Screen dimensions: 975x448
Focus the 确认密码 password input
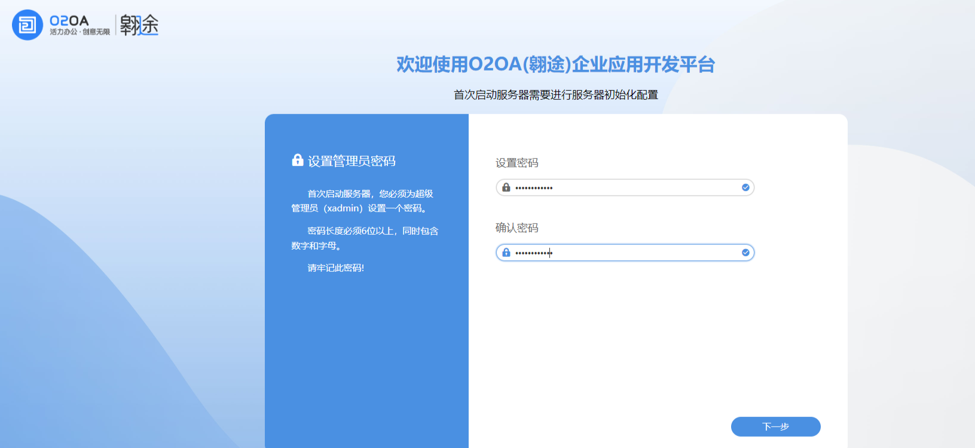point(625,253)
